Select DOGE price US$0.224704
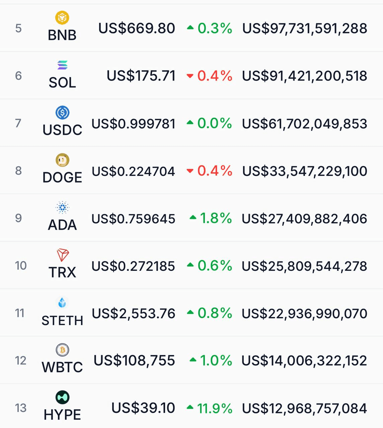The width and height of the screenshot is (383, 428). point(134,171)
